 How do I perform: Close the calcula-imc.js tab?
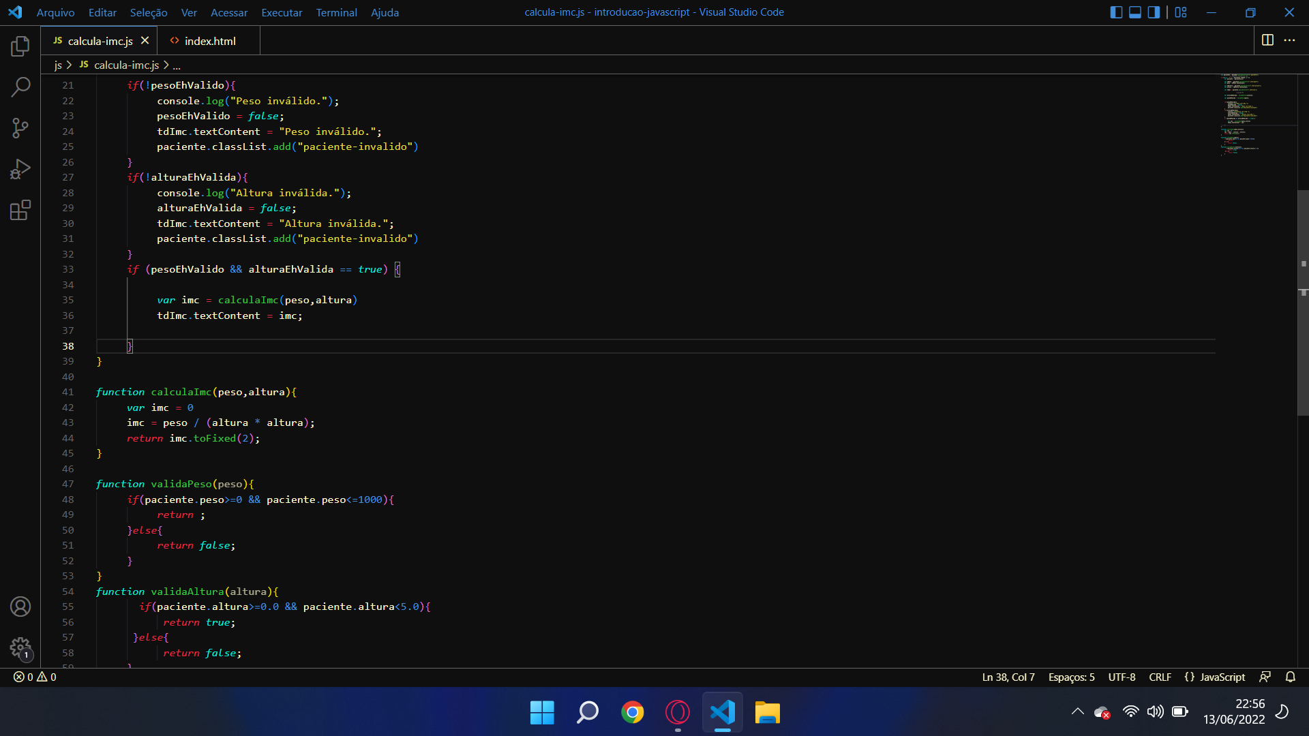coord(145,40)
